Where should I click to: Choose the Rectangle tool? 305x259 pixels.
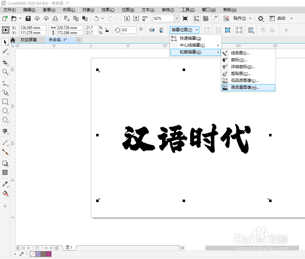click(5, 101)
